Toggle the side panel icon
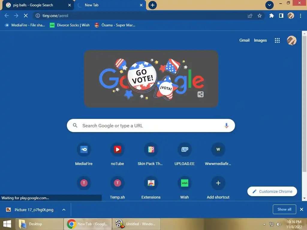307x230 pixels. (281, 16)
